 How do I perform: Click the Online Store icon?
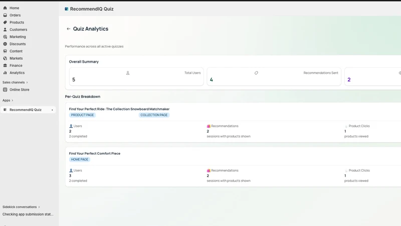(5, 89)
